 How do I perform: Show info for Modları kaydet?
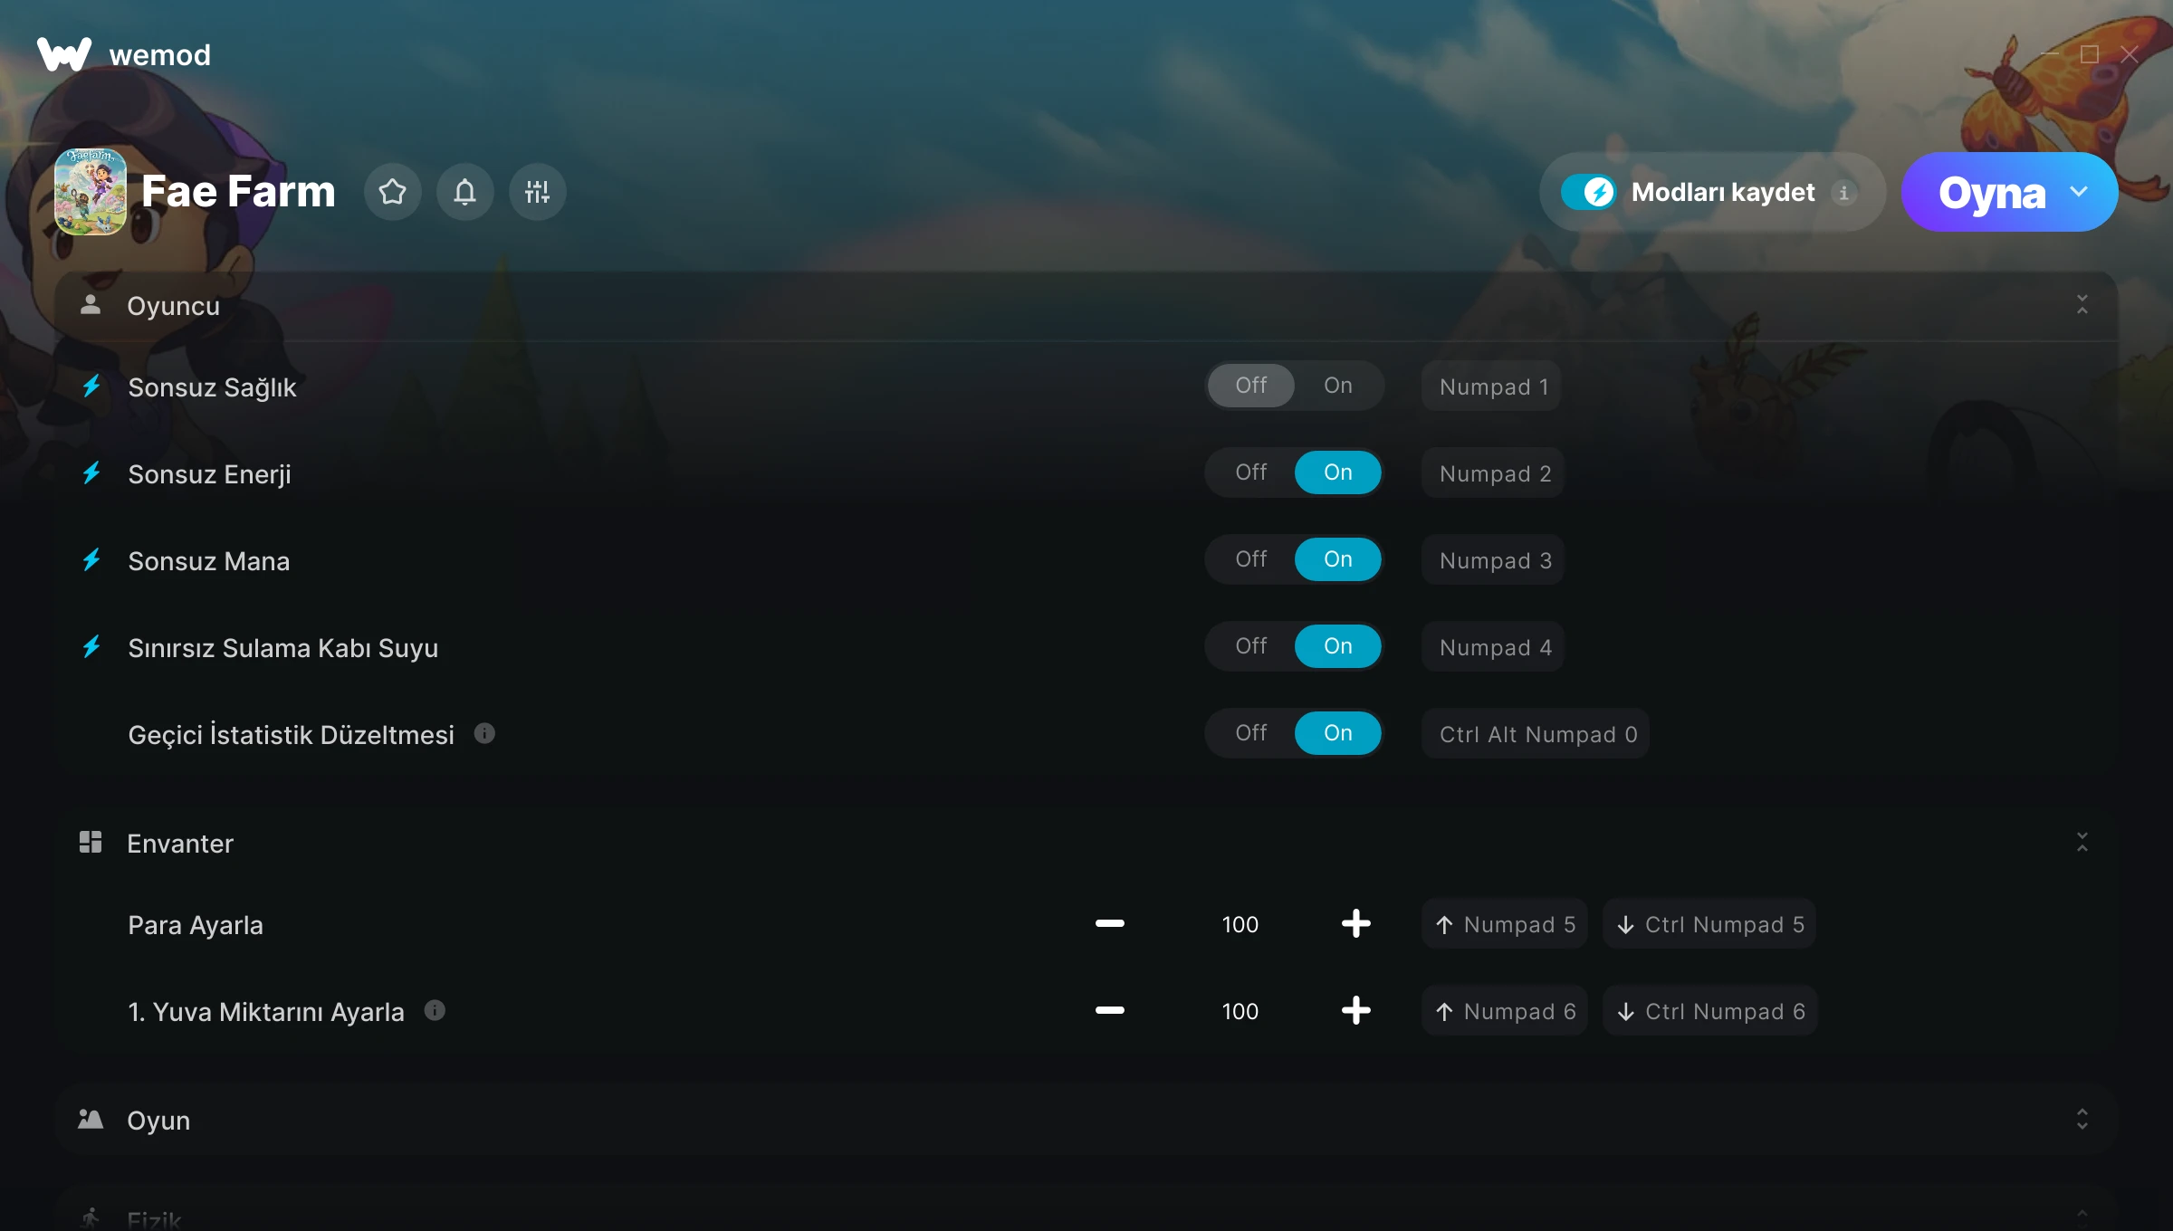click(x=1843, y=193)
